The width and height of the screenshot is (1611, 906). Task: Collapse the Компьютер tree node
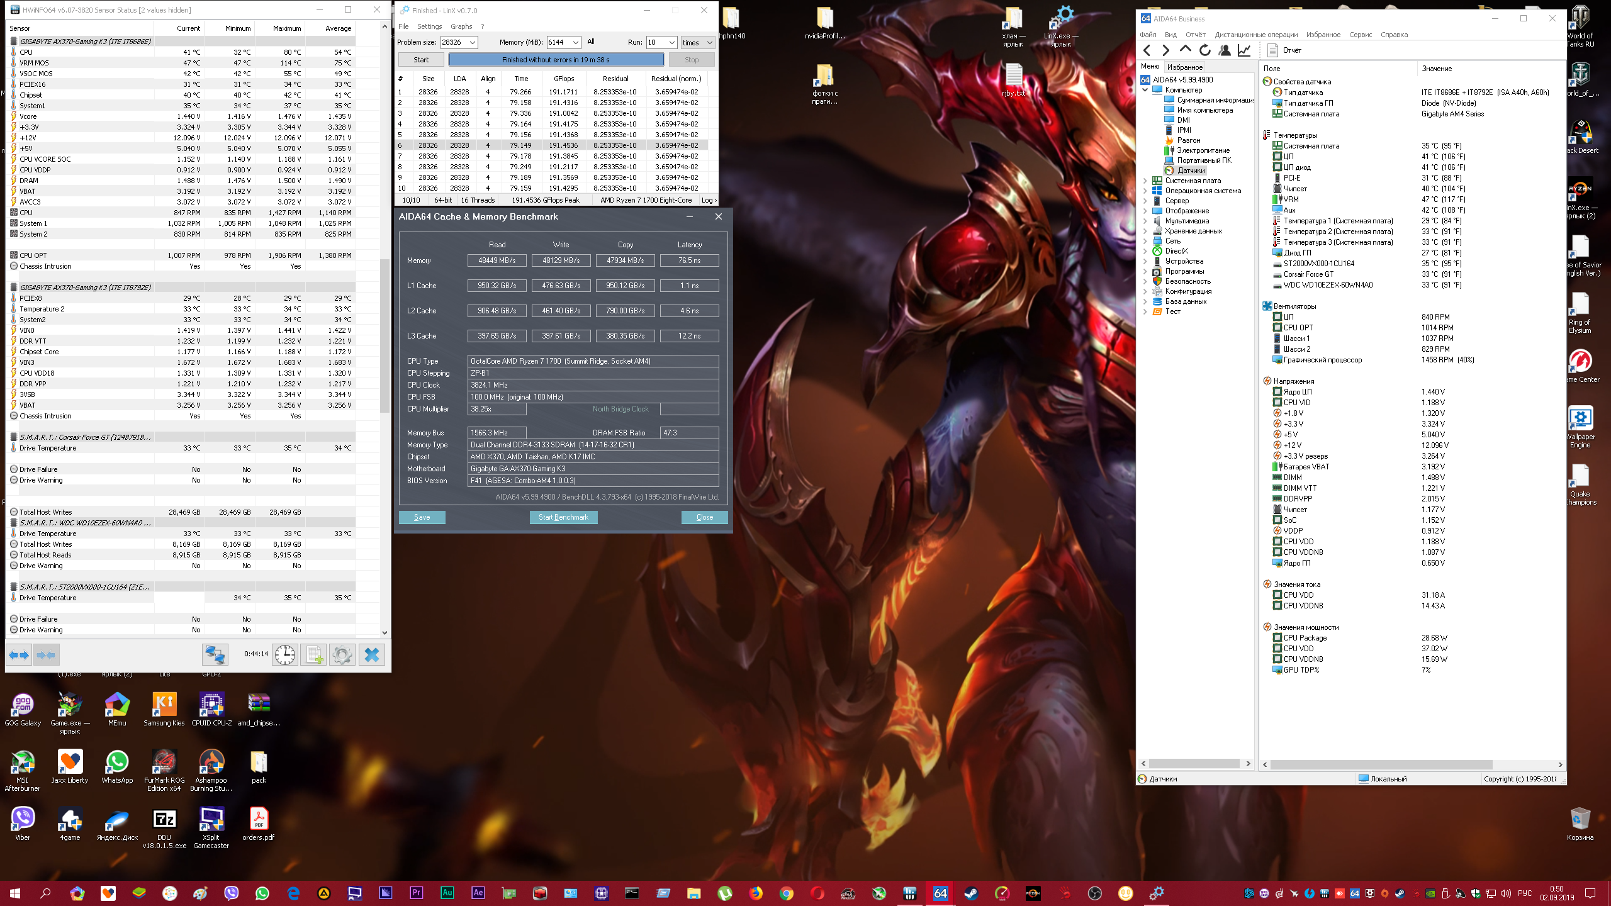point(1145,90)
